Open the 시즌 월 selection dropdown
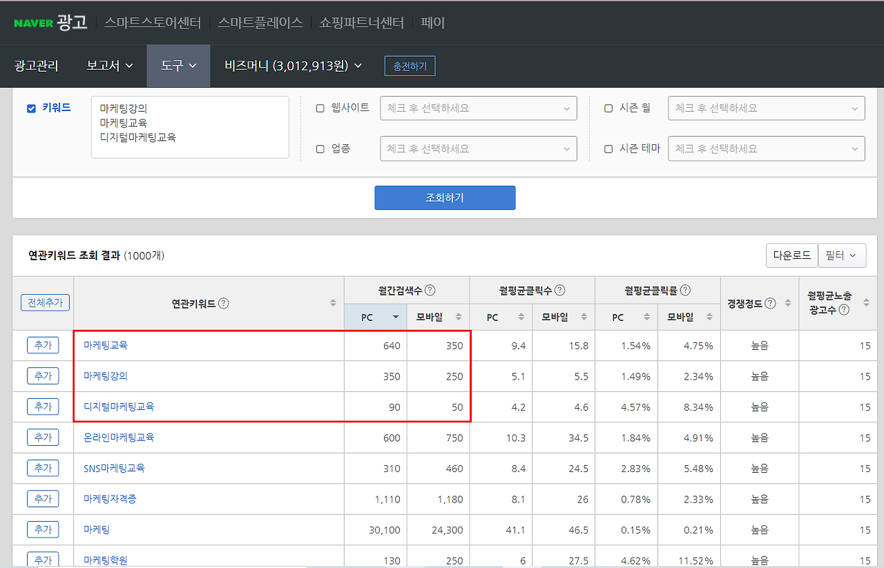The image size is (884, 568). [x=767, y=108]
